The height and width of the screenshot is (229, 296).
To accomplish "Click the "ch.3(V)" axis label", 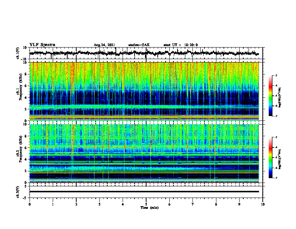I will pyautogui.click(x=18, y=192).
